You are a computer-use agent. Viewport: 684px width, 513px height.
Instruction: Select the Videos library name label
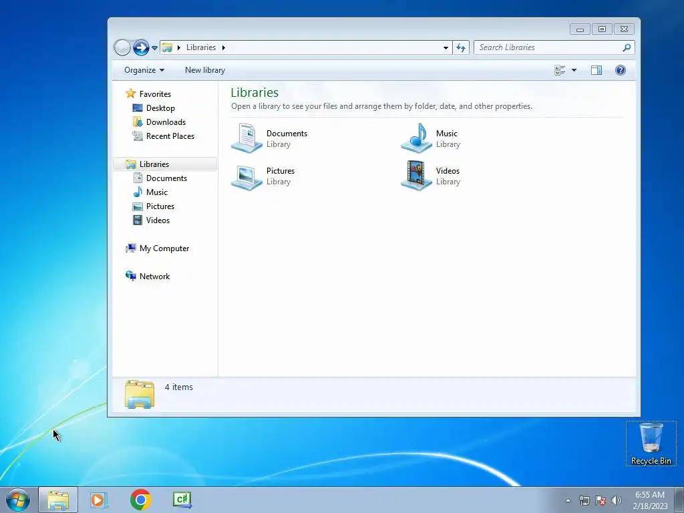pyautogui.click(x=448, y=171)
